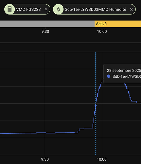Click the 9:30 label on the bottom time axis
This screenshot has height=164, width=141.
[x=45, y=159]
